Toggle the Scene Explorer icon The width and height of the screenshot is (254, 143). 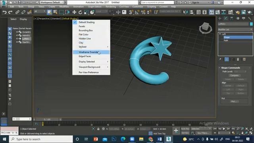(198, 12)
